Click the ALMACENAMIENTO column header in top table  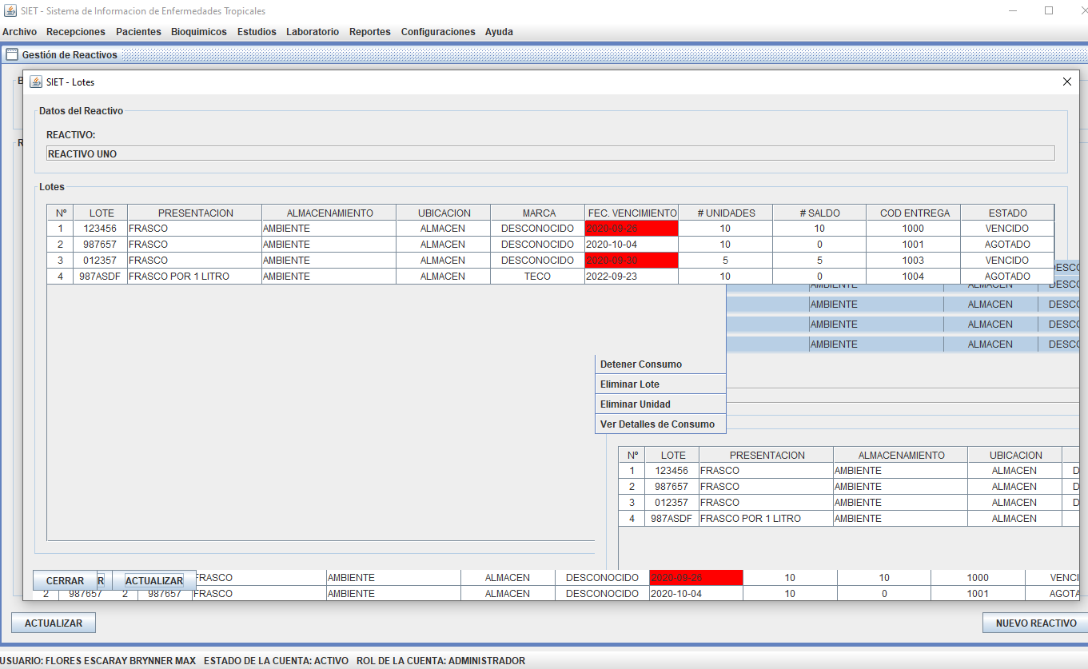click(329, 213)
